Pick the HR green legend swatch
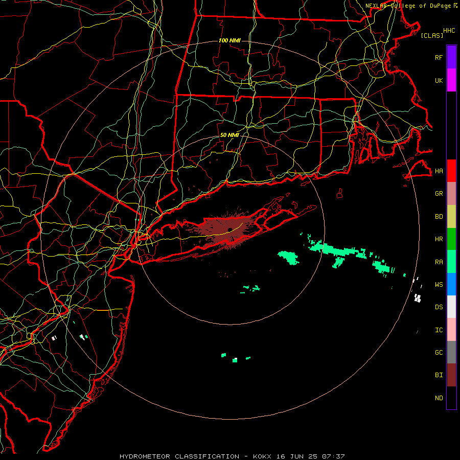Viewport: 460px width, 460px height. [x=451, y=239]
